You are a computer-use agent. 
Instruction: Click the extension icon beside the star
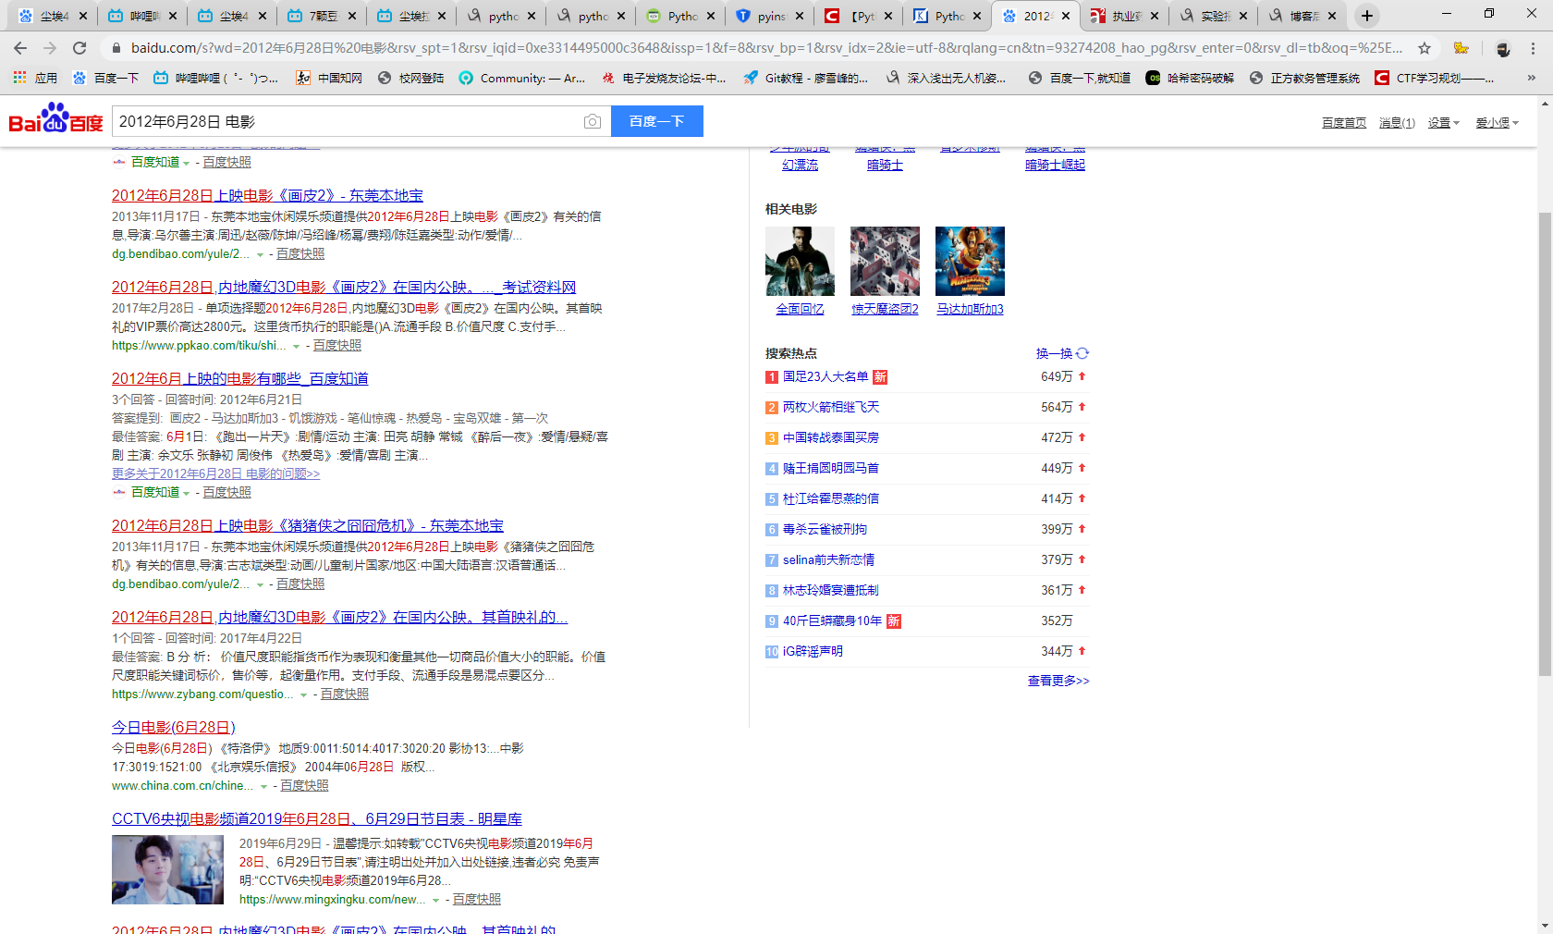[1461, 48]
